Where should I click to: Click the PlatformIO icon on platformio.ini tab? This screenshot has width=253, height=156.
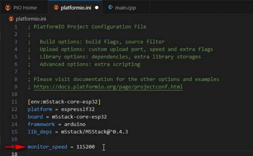(56, 7)
